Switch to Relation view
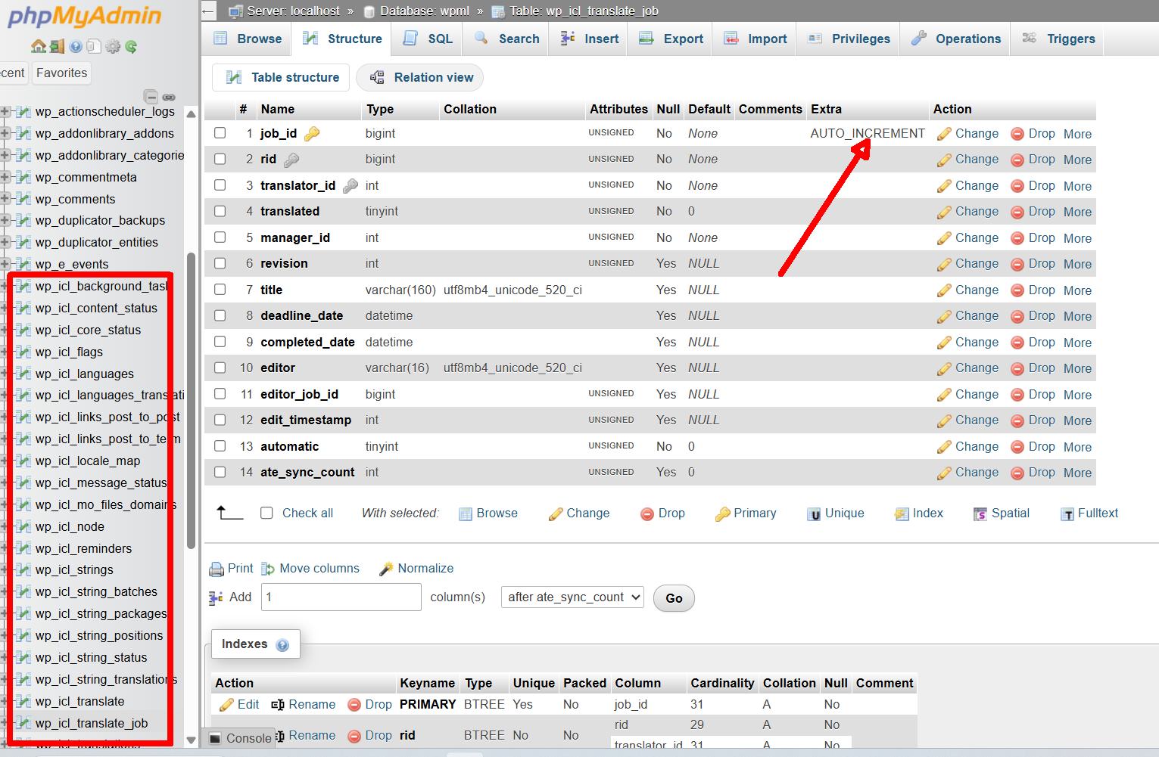Screen dimensions: 1159x757 click(420, 77)
